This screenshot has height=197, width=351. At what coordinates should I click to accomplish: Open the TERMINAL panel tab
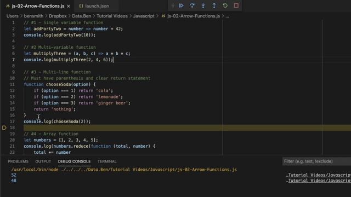107,161
